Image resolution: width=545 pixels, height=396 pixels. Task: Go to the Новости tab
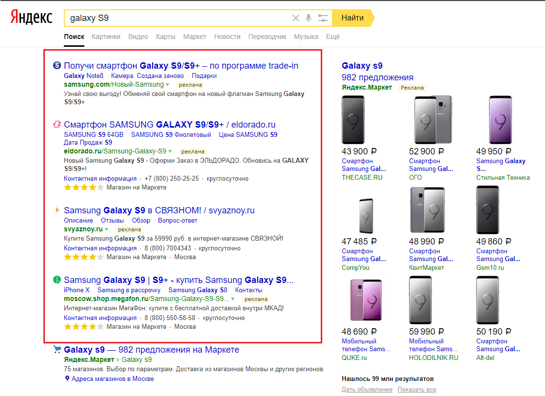227,37
